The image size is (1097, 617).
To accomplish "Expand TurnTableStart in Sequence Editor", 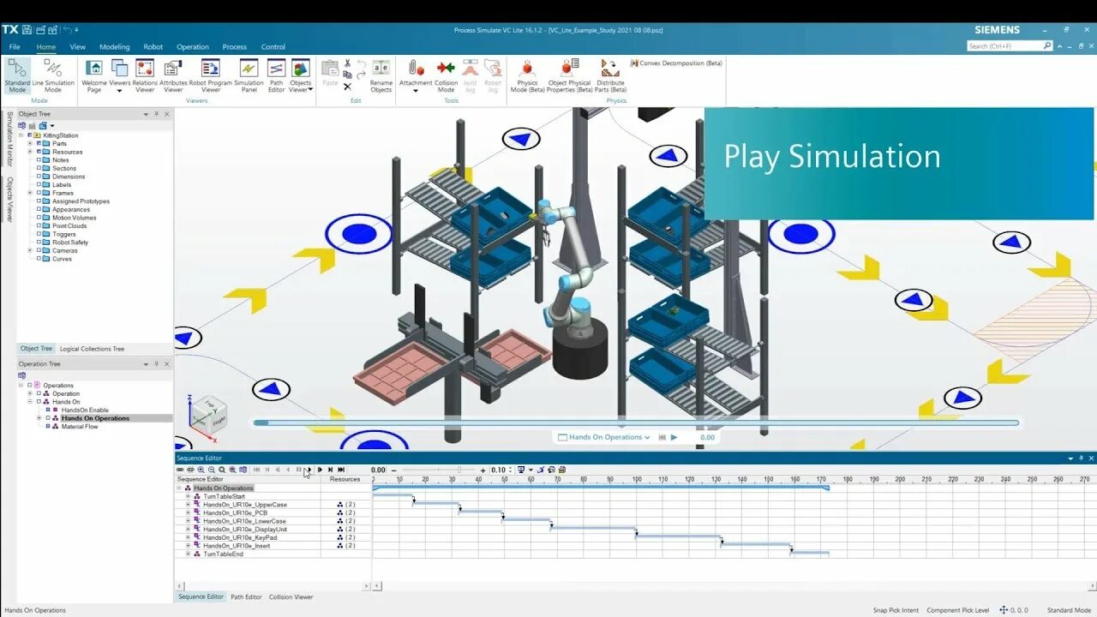I will [188, 496].
